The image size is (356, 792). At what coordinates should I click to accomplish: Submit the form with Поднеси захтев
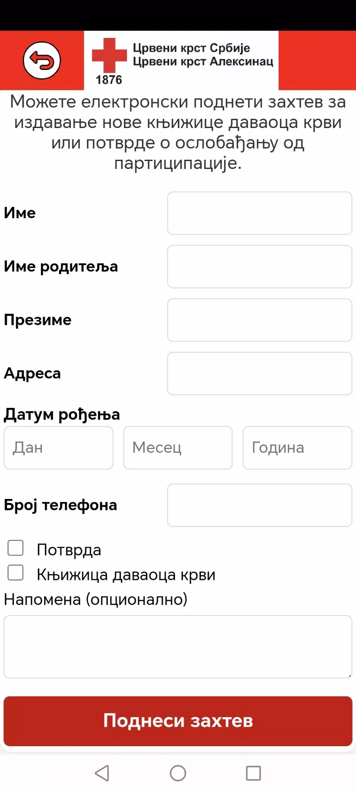point(178,721)
